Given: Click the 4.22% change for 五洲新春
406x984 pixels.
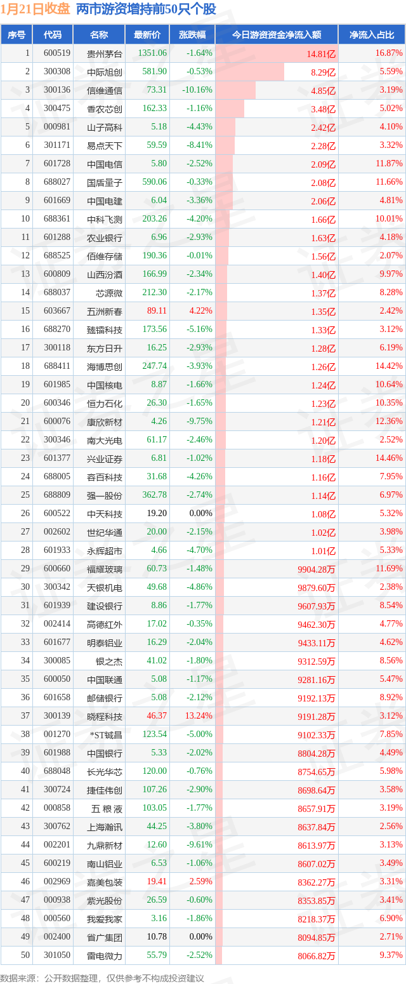Looking at the screenshot, I should click(200, 311).
